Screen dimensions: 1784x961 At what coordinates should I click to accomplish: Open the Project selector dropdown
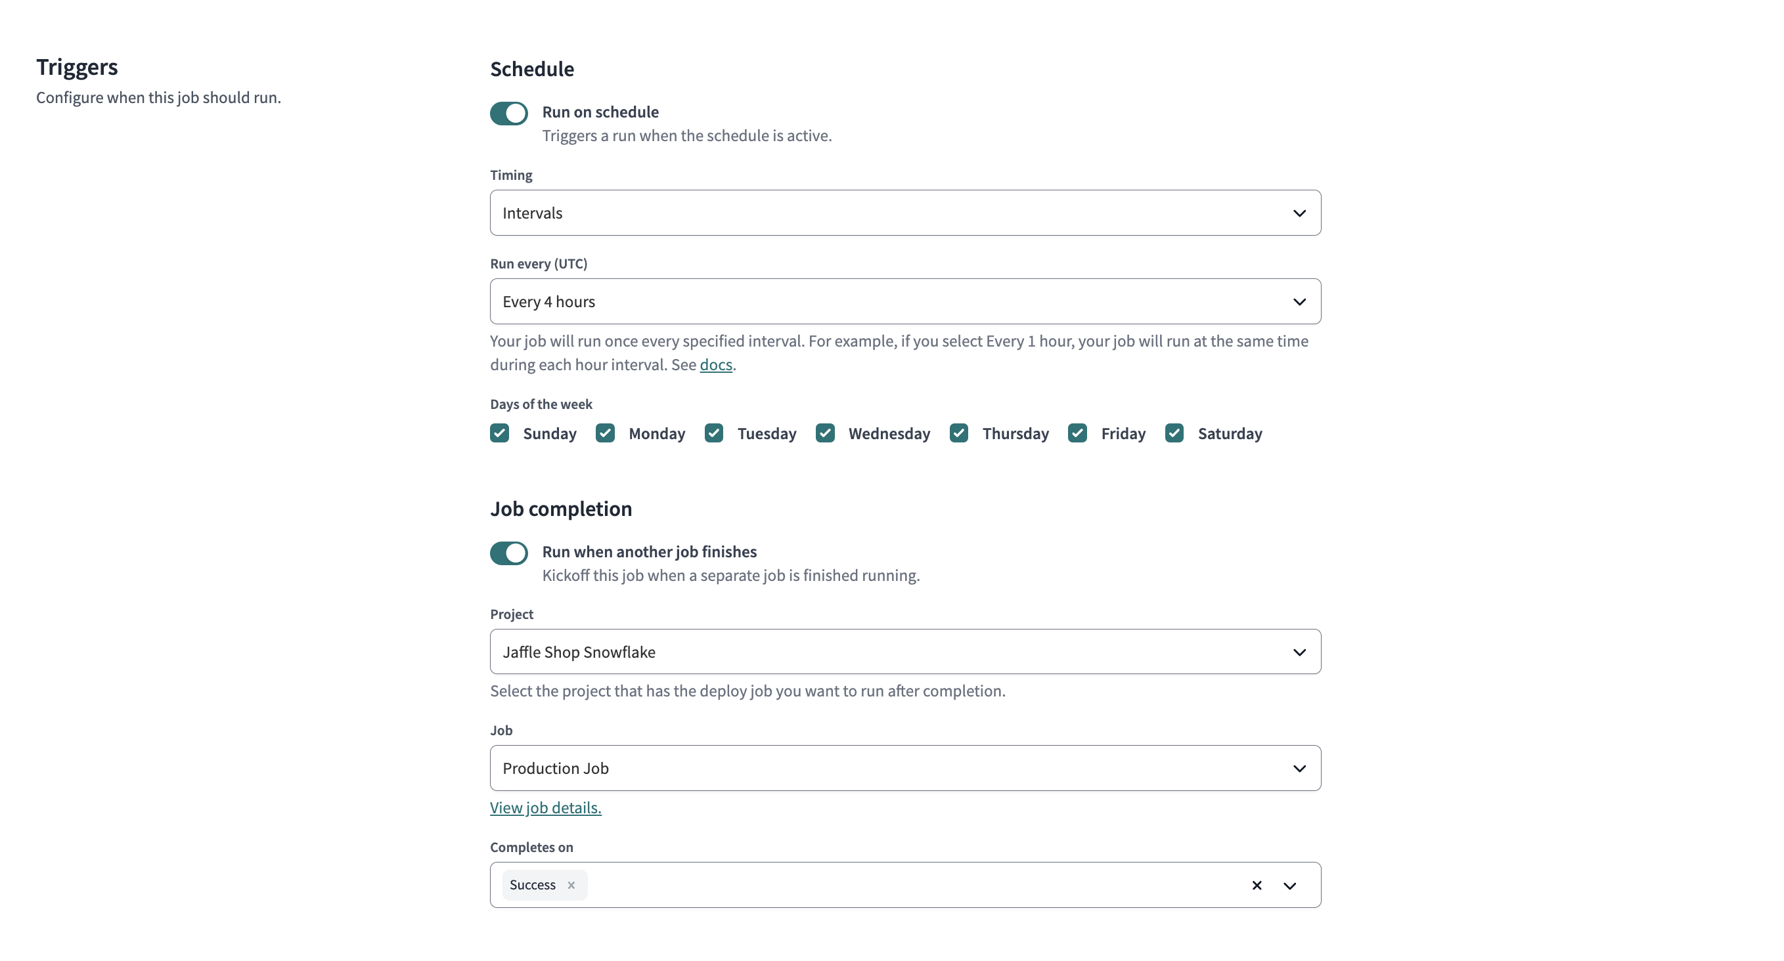click(904, 652)
